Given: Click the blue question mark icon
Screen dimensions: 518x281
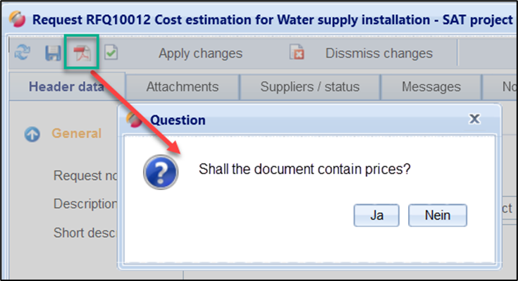Looking at the screenshot, I should click(x=161, y=172).
